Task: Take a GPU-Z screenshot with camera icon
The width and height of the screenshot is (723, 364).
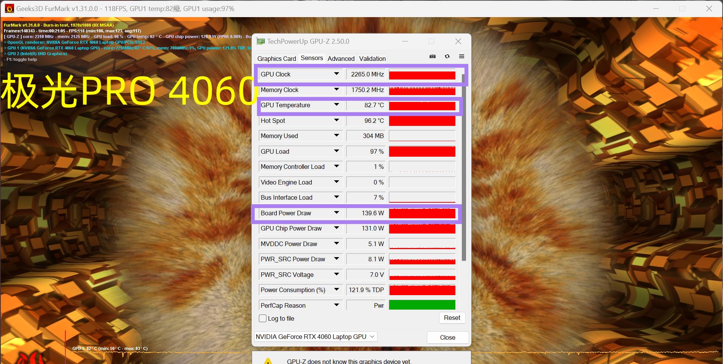Action: click(x=433, y=56)
